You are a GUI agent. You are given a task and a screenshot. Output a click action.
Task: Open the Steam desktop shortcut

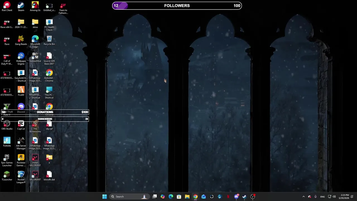21,7
